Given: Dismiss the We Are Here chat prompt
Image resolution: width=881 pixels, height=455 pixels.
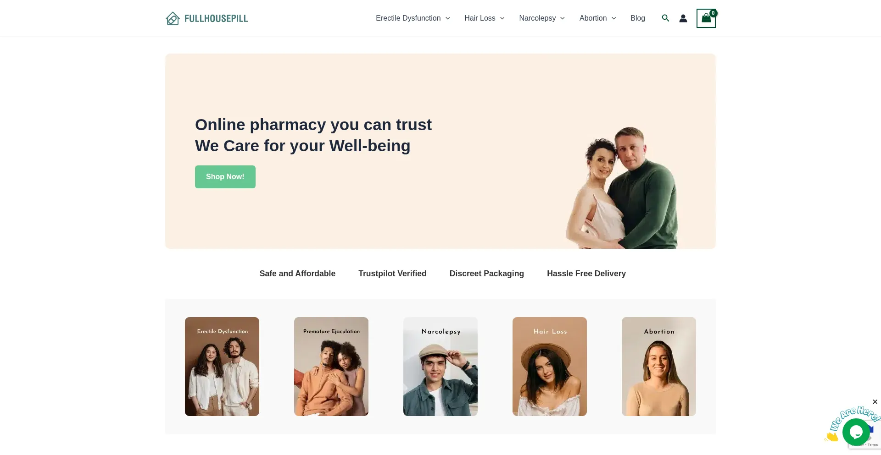Looking at the screenshot, I should (x=875, y=402).
